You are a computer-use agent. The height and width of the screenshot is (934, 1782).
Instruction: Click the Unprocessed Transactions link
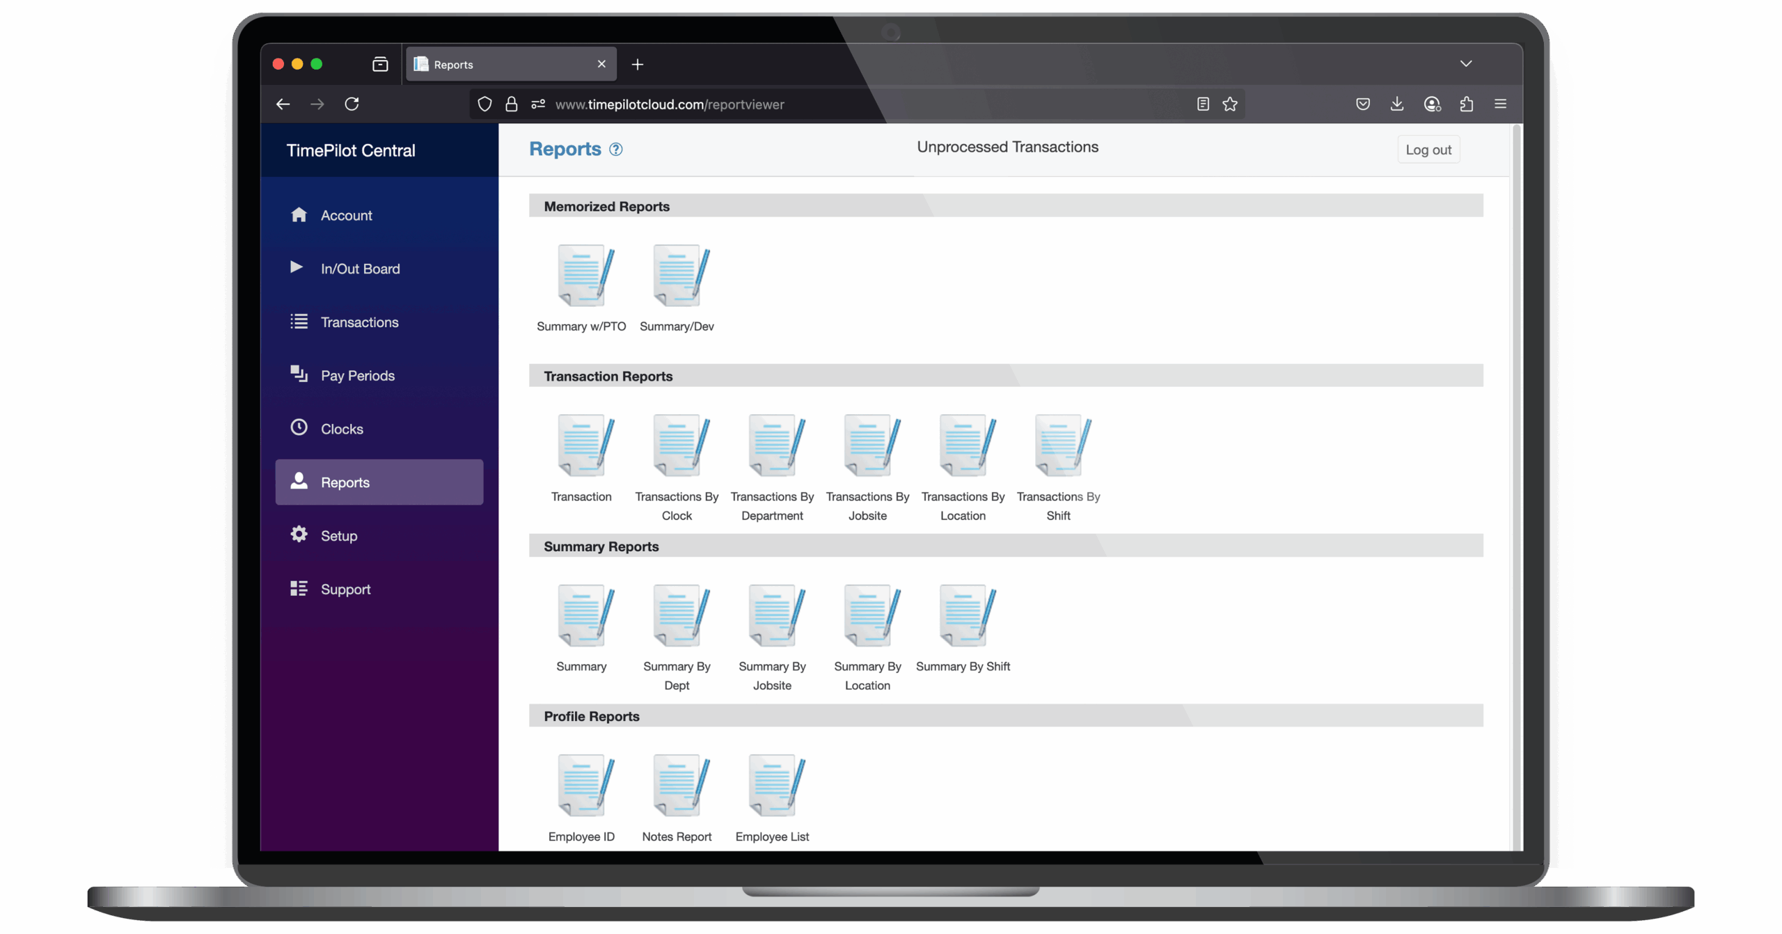[1007, 147]
